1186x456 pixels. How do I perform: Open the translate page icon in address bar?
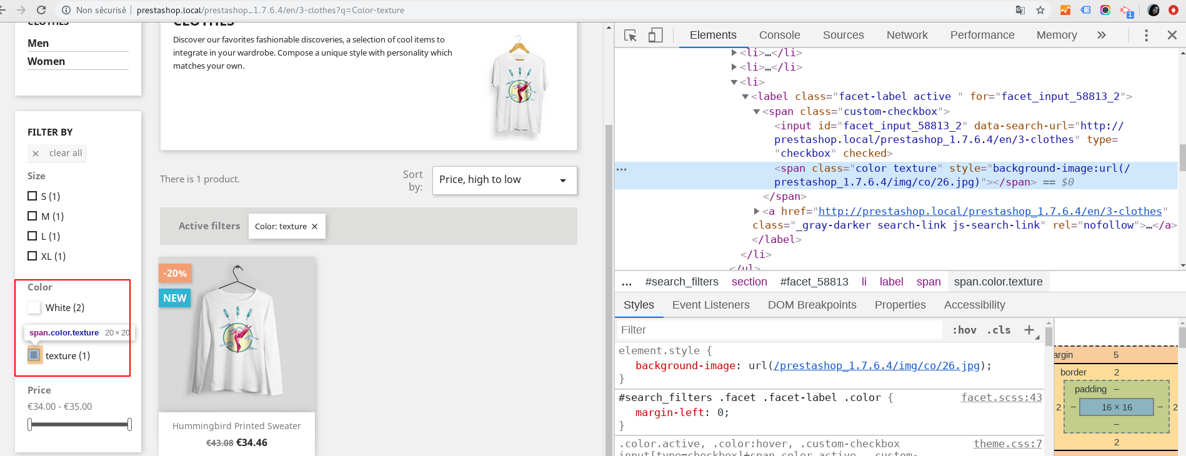pyautogui.click(x=1020, y=10)
